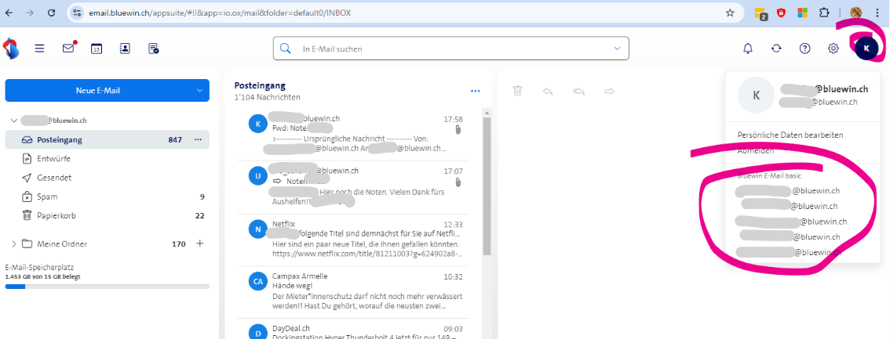Click the CA sender avatar

click(257, 281)
